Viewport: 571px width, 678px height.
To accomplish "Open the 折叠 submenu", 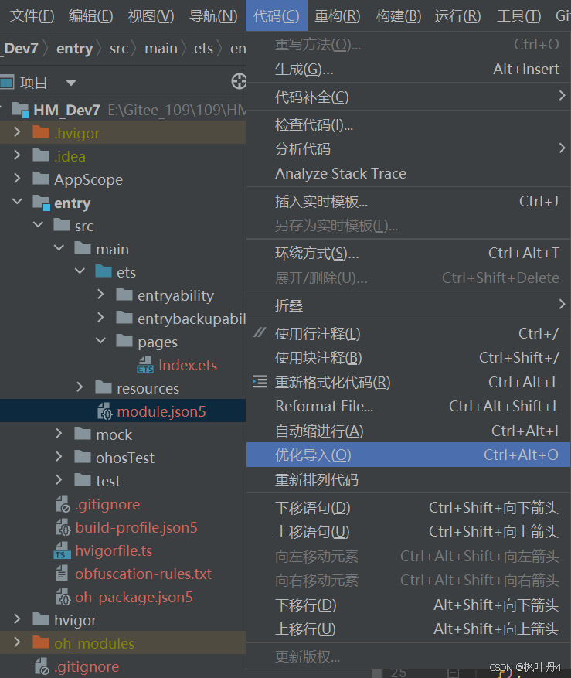I will 409,305.
